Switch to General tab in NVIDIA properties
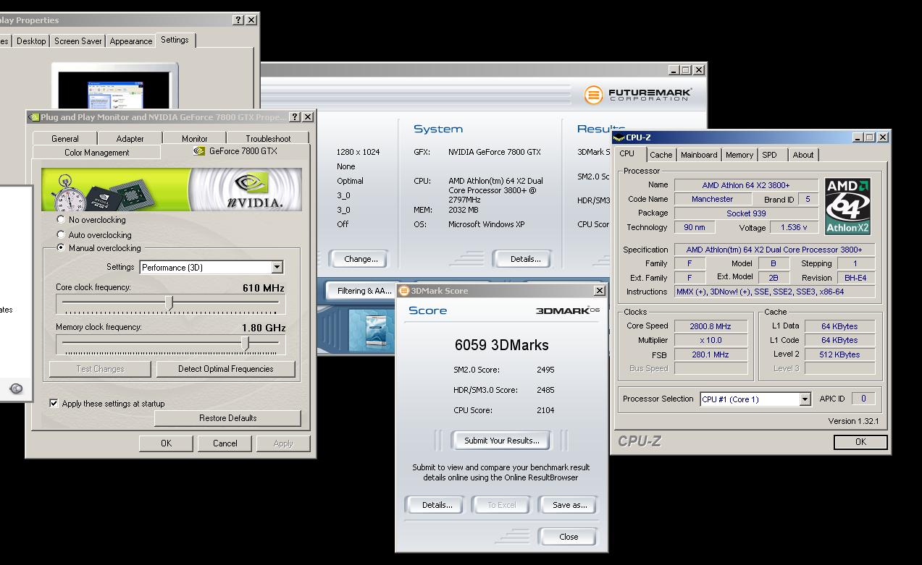 click(65, 138)
